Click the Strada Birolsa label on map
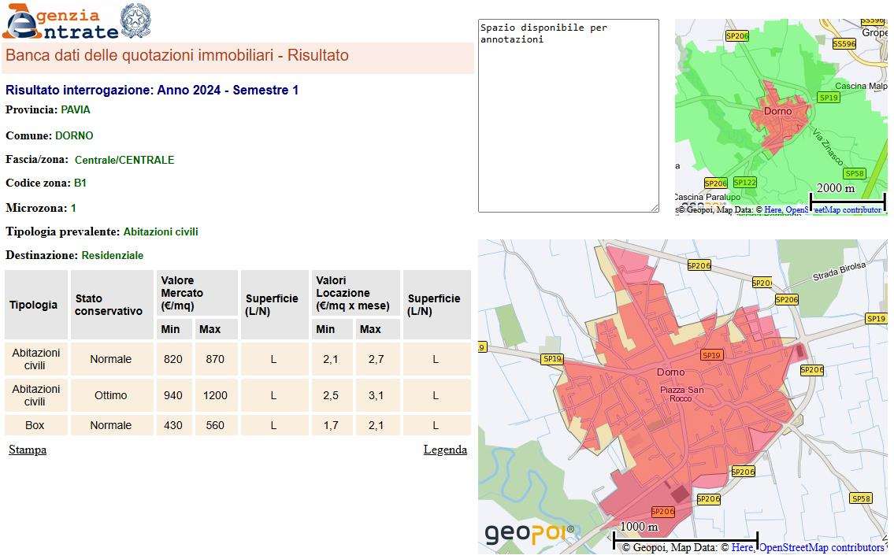Image resolution: width=894 pixels, height=559 pixels. coord(839,270)
